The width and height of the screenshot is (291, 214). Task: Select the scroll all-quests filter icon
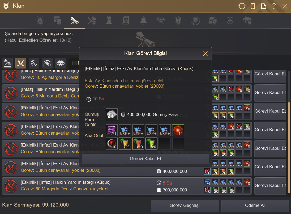tap(7, 63)
